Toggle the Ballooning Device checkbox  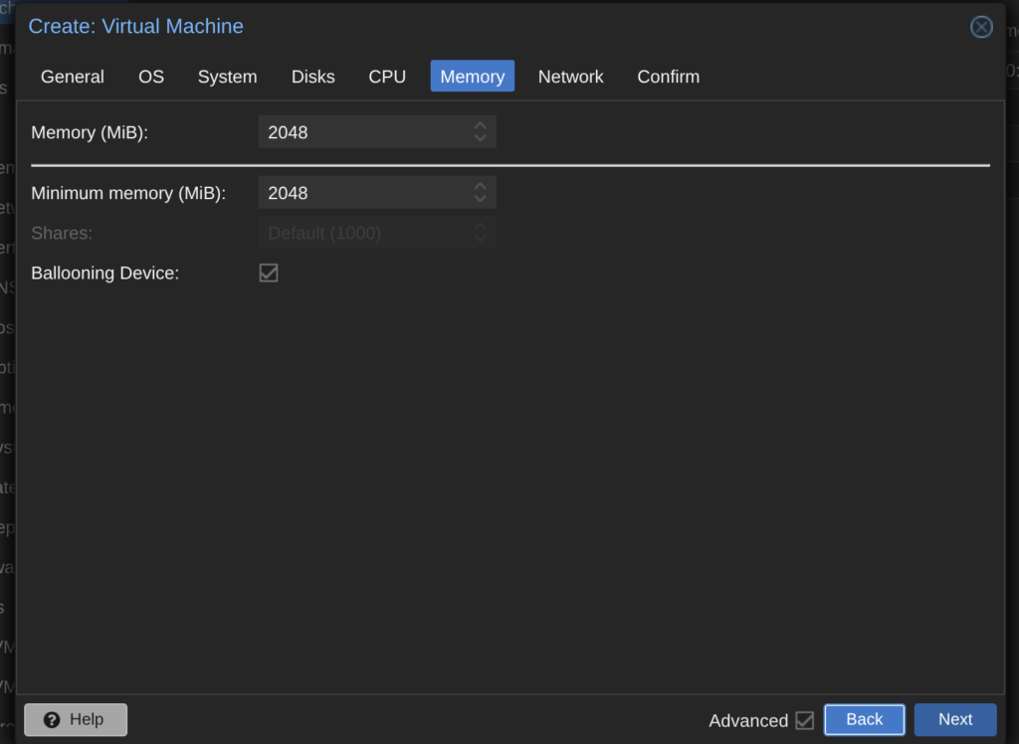(x=269, y=273)
